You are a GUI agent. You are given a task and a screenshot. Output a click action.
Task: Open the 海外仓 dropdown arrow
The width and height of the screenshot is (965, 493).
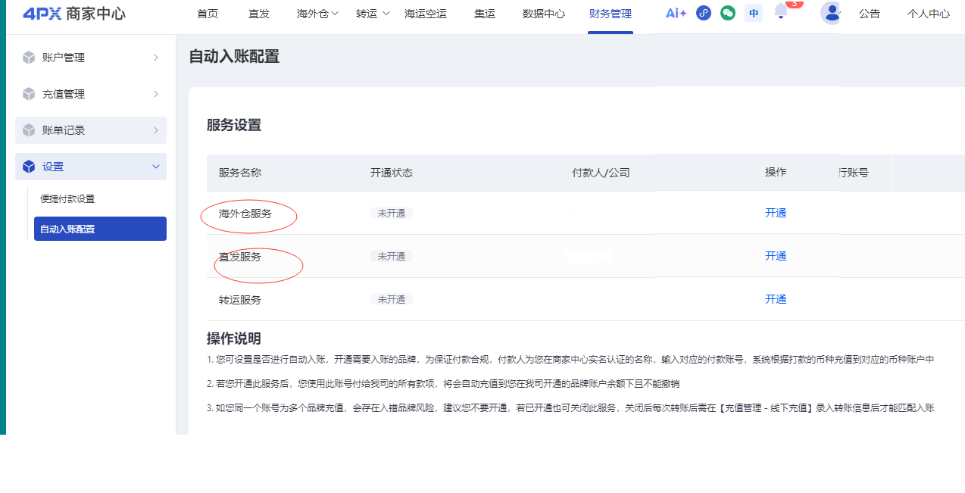pyautogui.click(x=335, y=14)
